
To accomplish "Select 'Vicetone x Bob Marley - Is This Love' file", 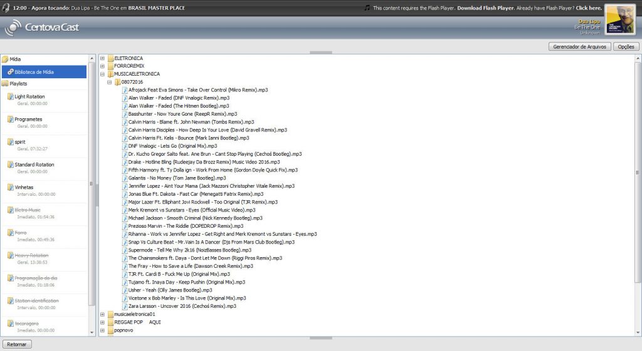I will (187, 298).
